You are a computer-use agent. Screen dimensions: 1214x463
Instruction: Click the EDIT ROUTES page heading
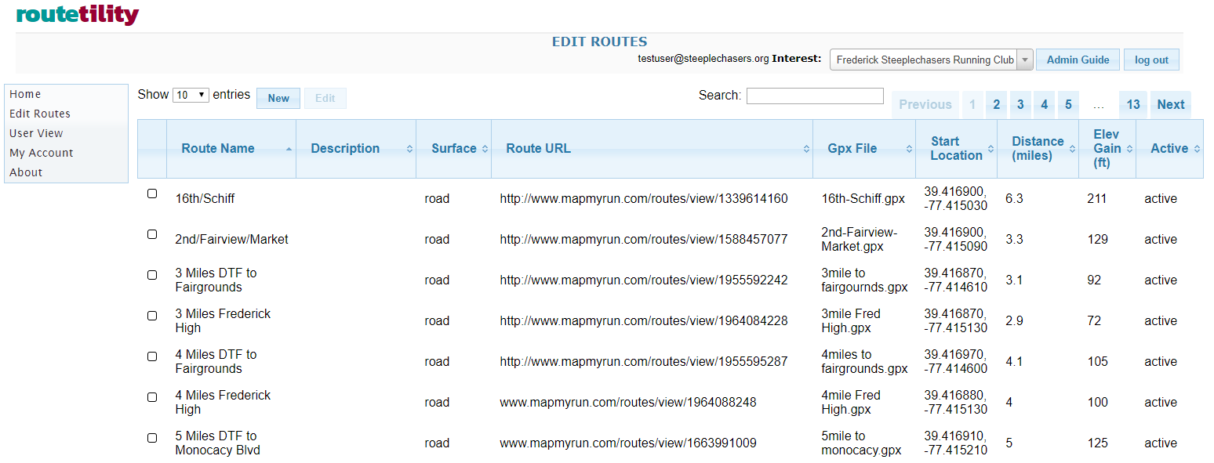point(599,42)
